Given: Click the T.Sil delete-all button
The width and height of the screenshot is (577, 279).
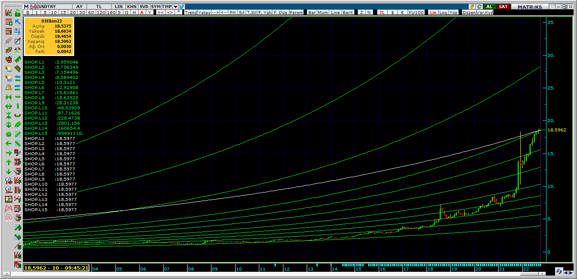Looking at the screenshot, I should [x=252, y=13].
